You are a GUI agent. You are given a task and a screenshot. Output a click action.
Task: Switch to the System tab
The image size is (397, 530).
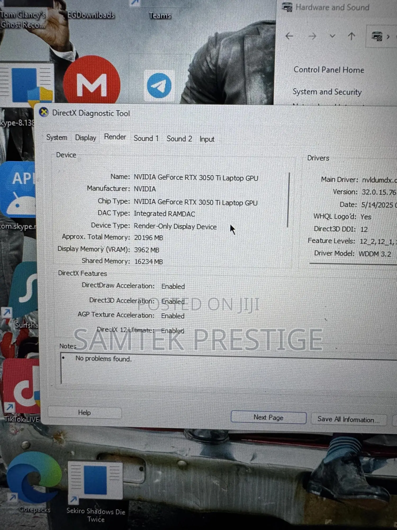[57, 137]
